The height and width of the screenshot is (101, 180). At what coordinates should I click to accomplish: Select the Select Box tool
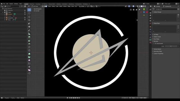coord(29,10)
